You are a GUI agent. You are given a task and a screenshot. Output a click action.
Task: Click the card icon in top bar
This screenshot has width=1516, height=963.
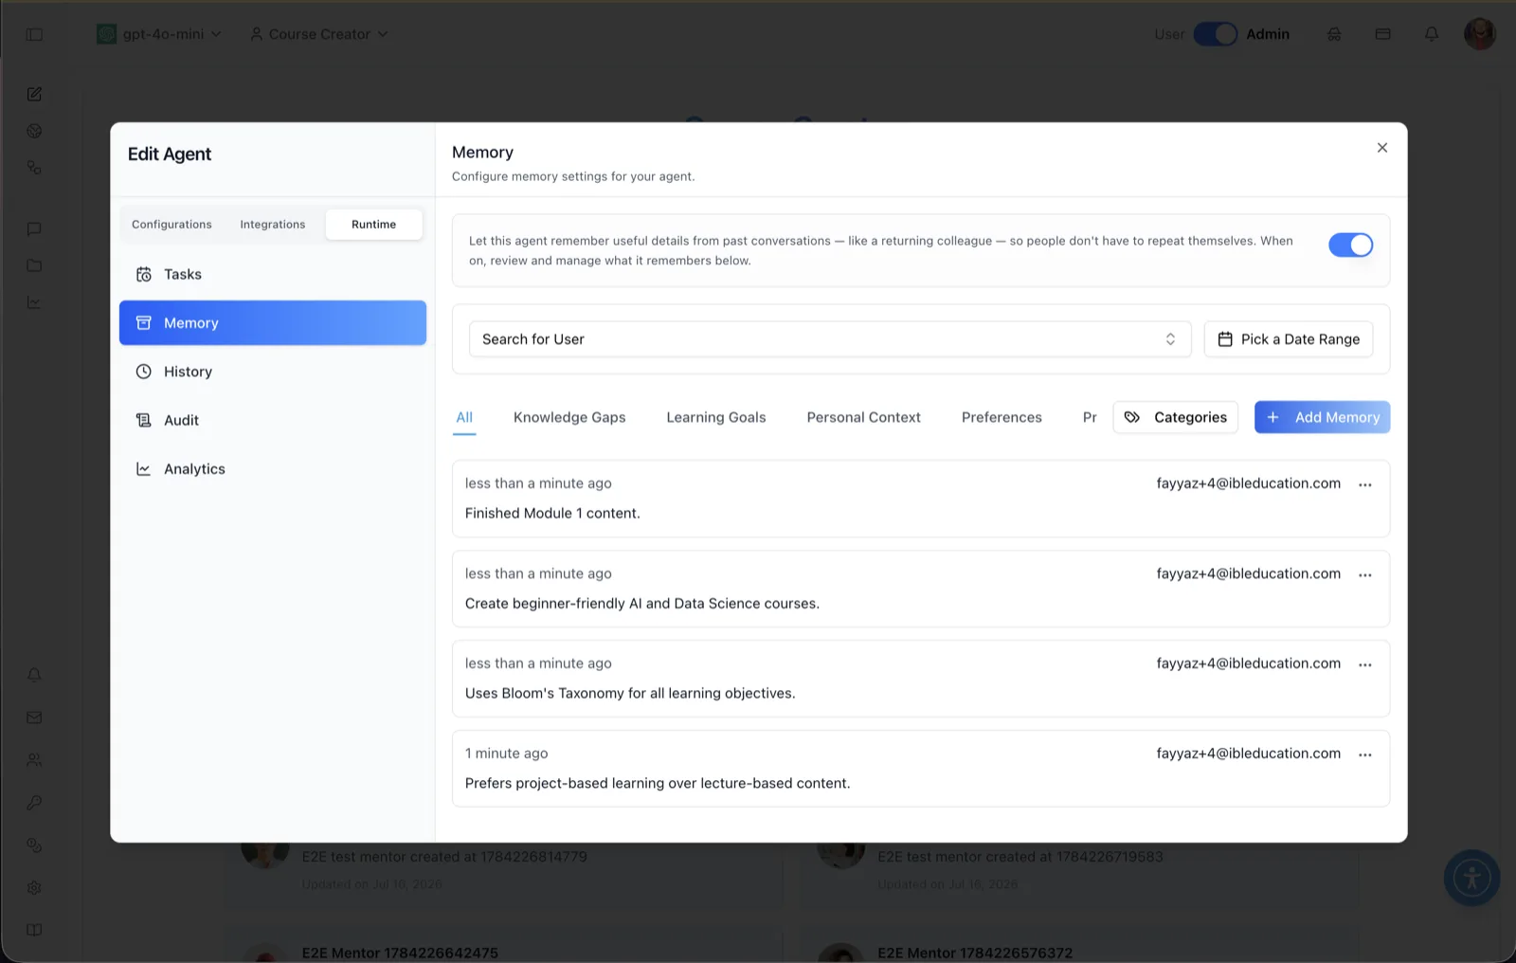click(x=1383, y=34)
